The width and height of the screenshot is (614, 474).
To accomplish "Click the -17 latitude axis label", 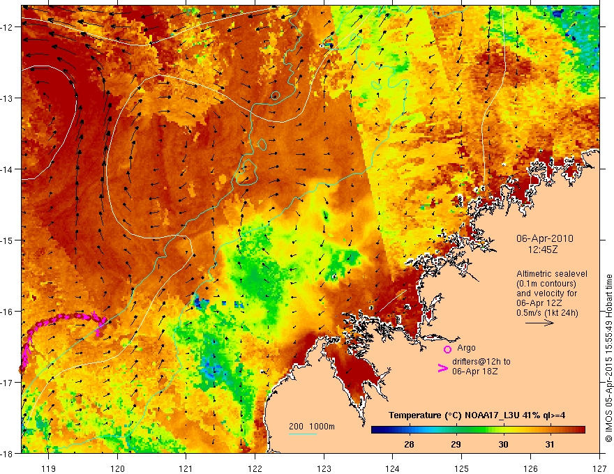I will click(7, 383).
